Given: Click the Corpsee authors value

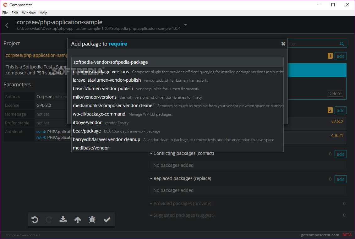Looking at the screenshot, I should click(44, 96).
